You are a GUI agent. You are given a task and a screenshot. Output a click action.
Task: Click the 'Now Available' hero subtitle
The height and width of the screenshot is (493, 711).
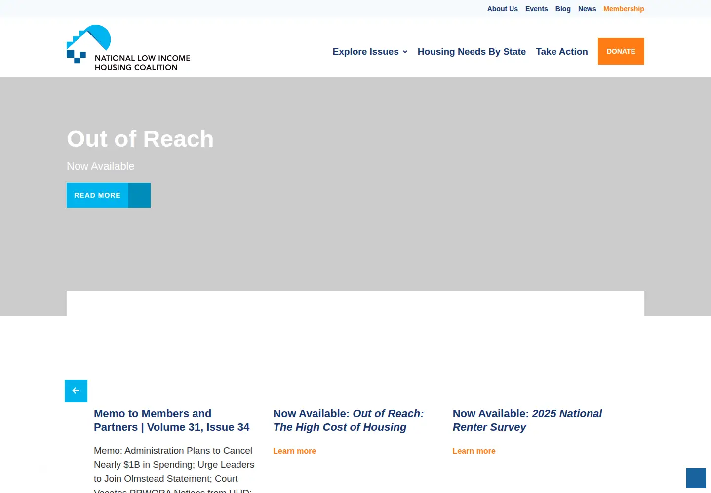point(101,166)
